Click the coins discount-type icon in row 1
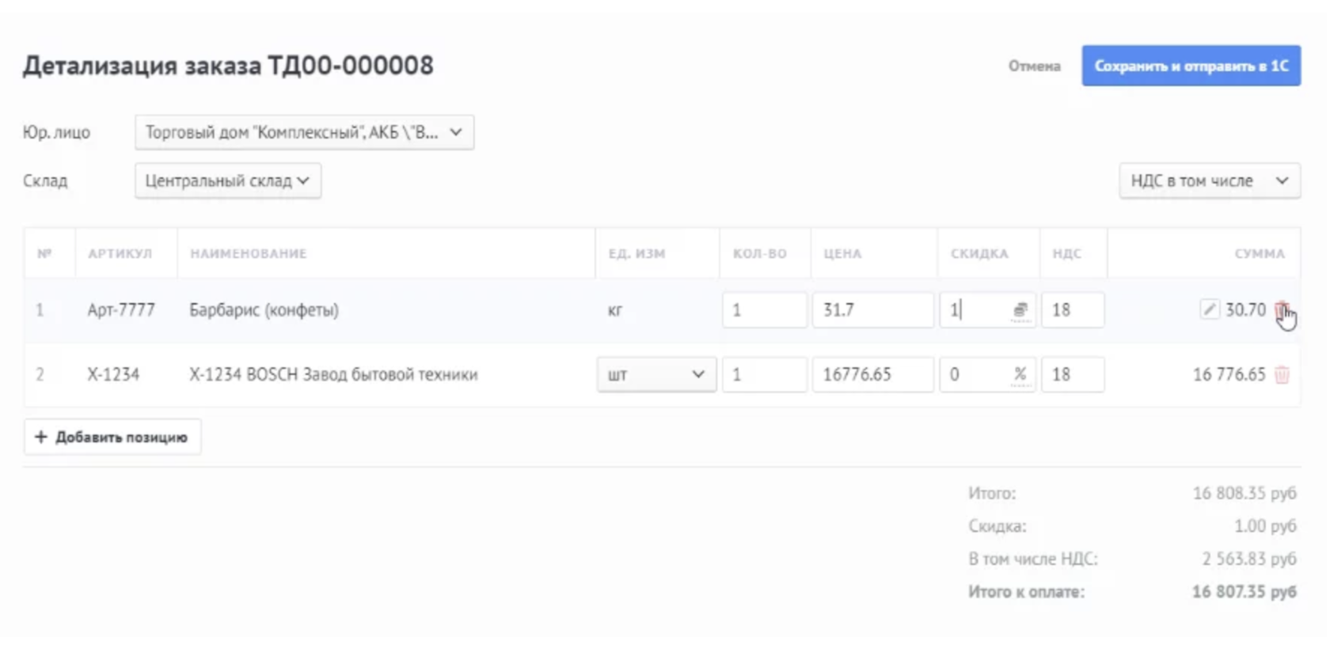The image size is (1330, 648). pos(1020,310)
